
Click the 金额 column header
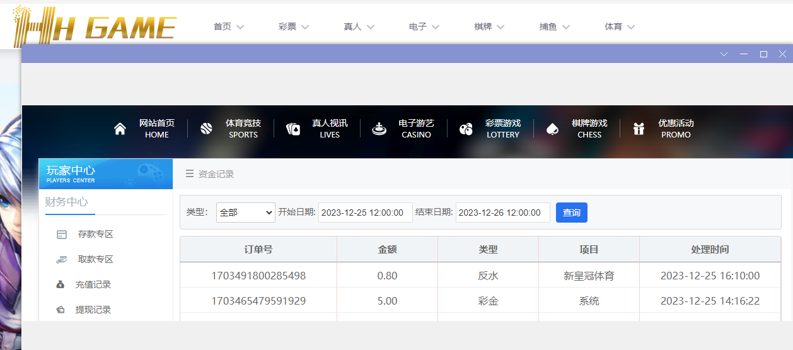[x=387, y=249]
